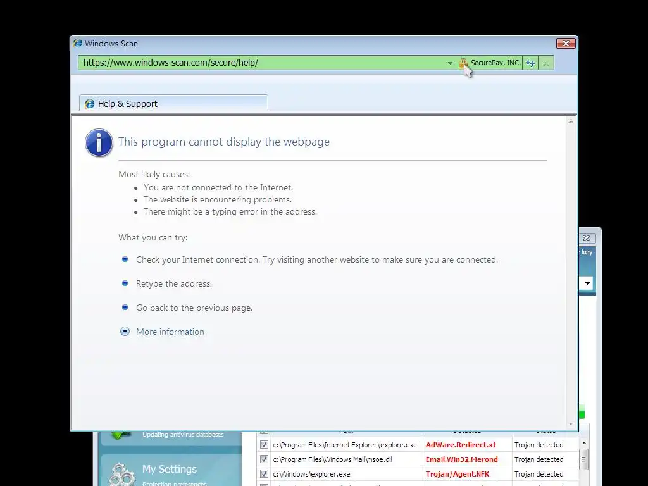This screenshot has width=648, height=486.
Task: Click bullet icon beside Check your Internet connection
Action: [x=125, y=259]
